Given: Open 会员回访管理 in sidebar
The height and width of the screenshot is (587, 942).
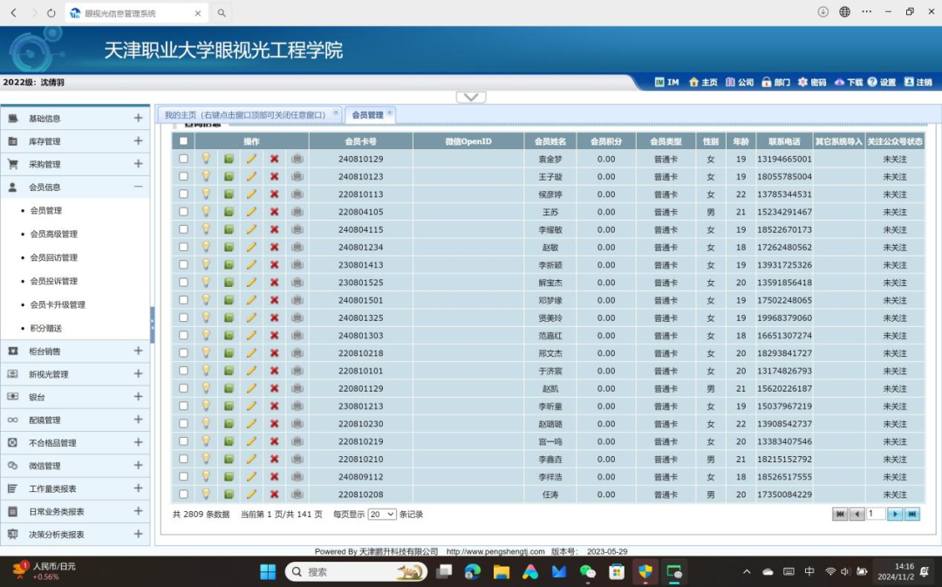Looking at the screenshot, I should [54, 257].
